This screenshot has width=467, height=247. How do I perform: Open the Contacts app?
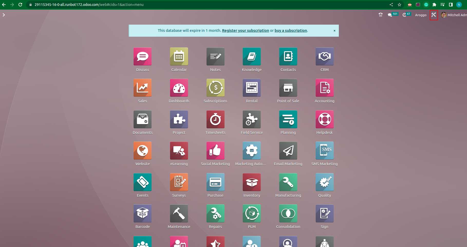point(288,56)
